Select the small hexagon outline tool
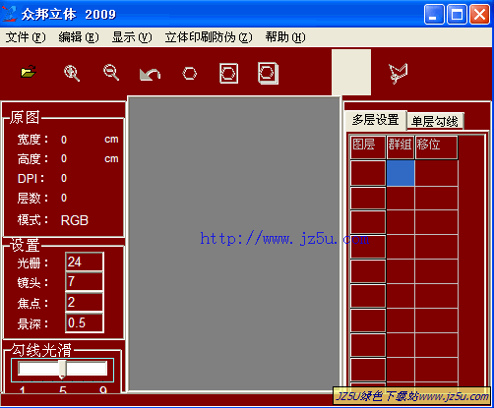 (x=190, y=74)
